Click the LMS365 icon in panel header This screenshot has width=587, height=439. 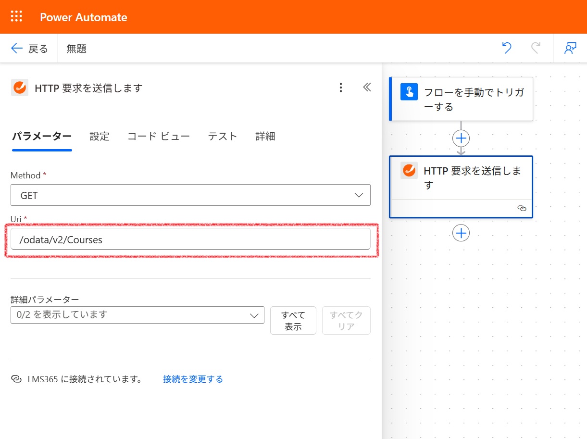(20, 88)
